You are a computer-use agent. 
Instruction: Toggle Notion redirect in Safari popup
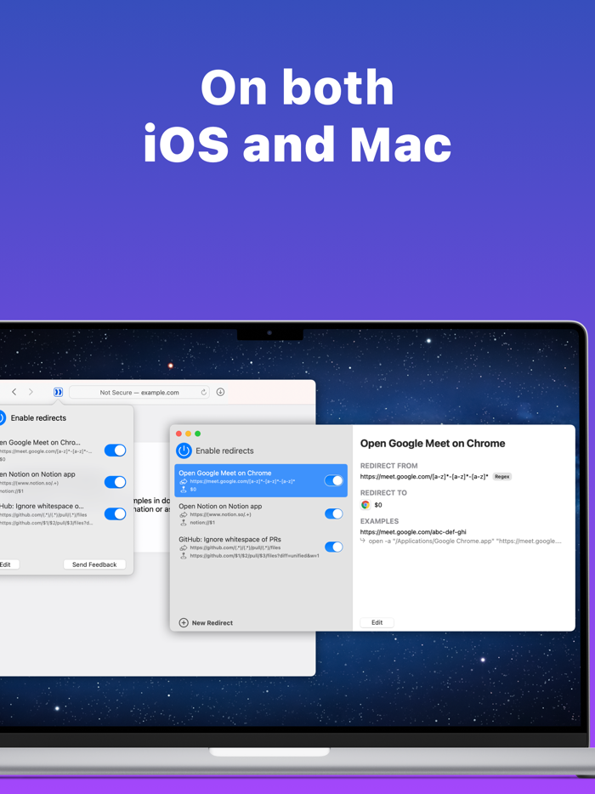115,482
